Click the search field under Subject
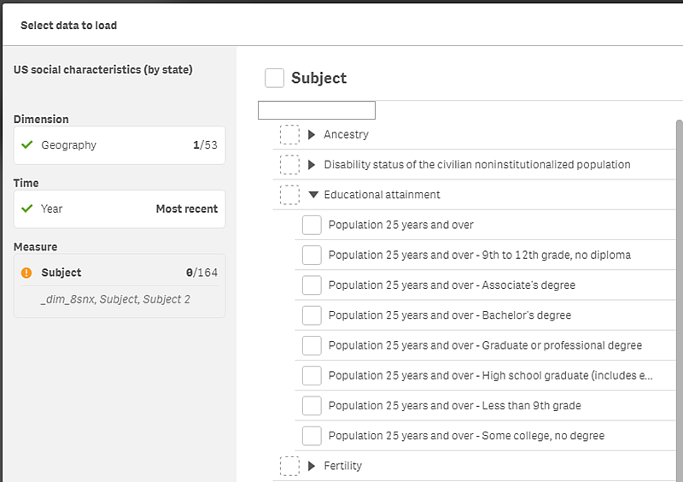 (x=317, y=110)
